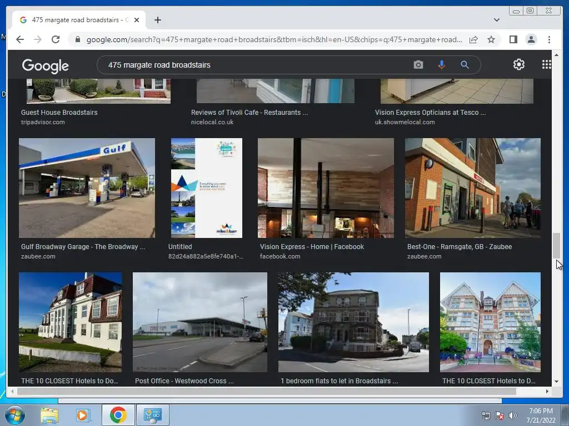Screen dimensions: 569x426
Task: Open a new browser tab
Action: click(157, 20)
